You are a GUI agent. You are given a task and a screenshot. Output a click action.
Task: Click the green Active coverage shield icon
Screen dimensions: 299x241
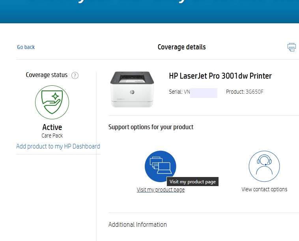click(52, 102)
